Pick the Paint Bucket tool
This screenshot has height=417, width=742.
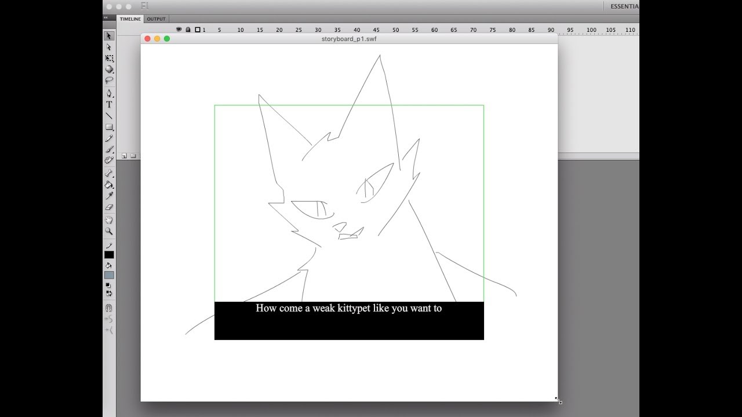point(109,185)
